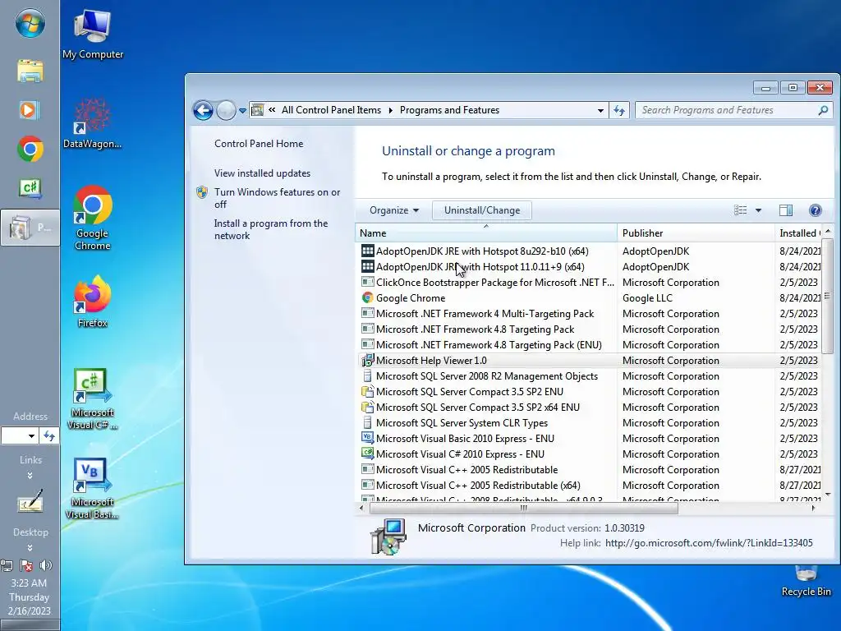Click the Forward navigation arrow
The image size is (841, 631).
click(226, 111)
